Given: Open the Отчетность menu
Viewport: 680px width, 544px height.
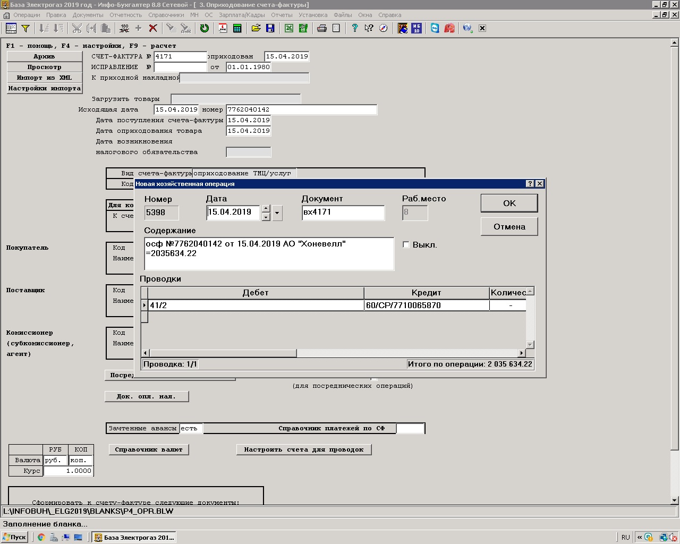Looking at the screenshot, I should pyautogui.click(x=126, y=15).
